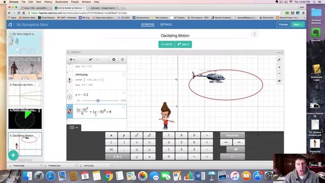Delete the c slider expression
Screen dimensions: 325x183
(x=124, y=93)
